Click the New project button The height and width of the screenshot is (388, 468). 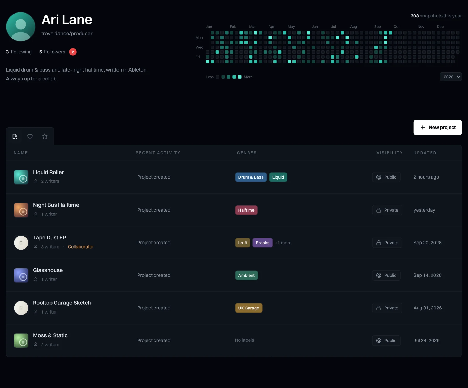[x=438, y=127]
